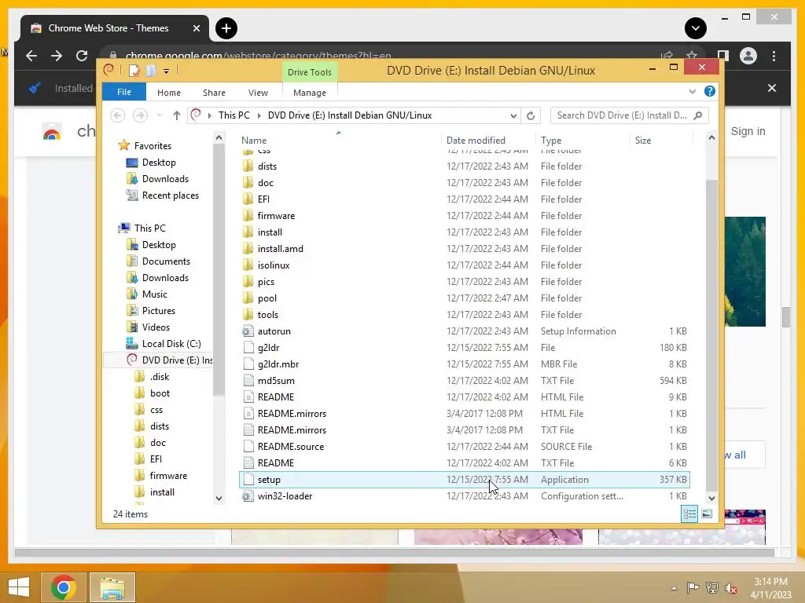Open recent locations dropdown arrow

159,115
